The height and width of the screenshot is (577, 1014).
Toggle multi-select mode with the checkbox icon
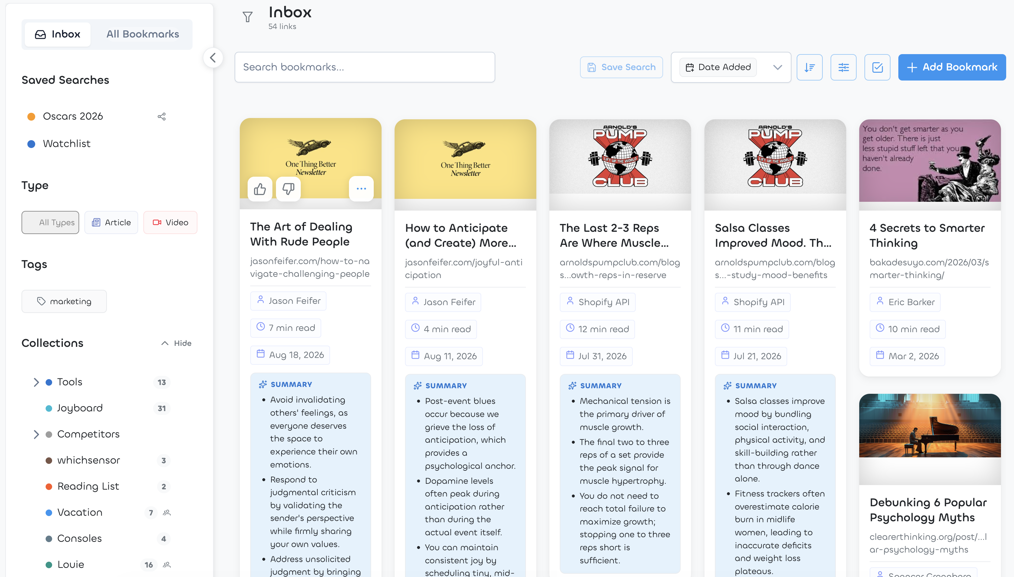[x=877, y=67]
